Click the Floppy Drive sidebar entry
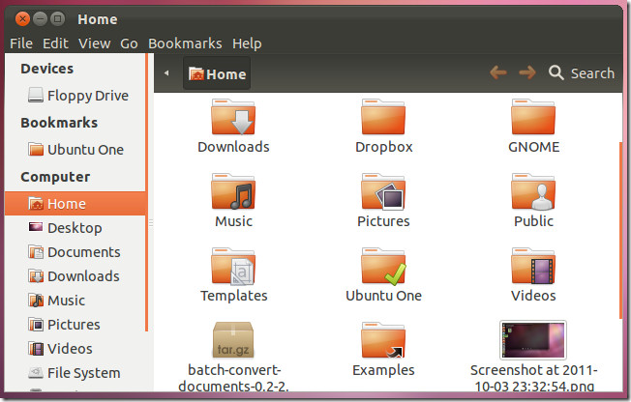The image size is (631, 402). [x=78, y=96]
